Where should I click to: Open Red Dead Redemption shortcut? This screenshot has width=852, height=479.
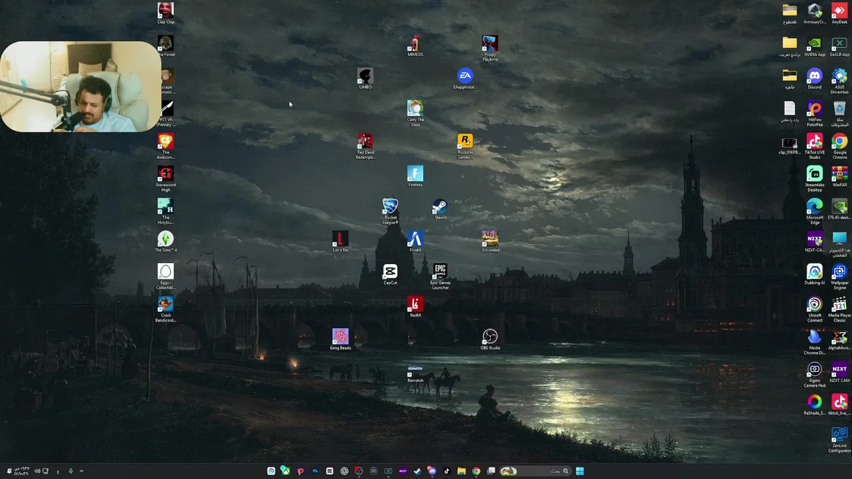pos(365,146)
